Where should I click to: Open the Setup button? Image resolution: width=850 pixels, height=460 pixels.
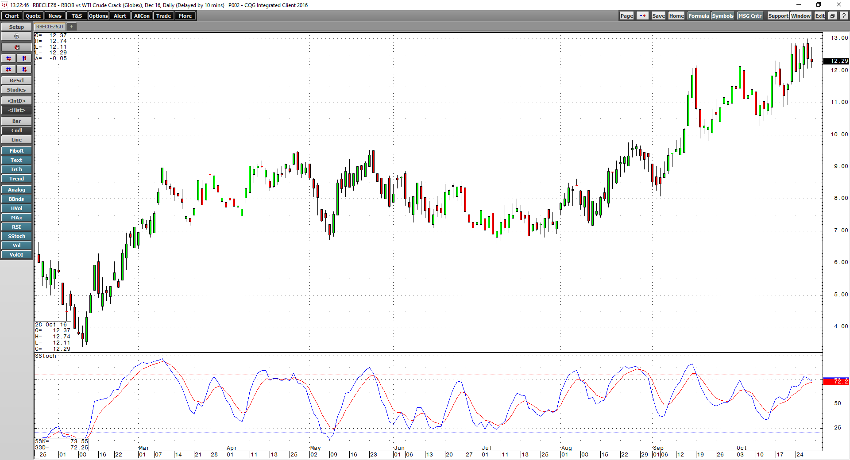pos(16,27)
